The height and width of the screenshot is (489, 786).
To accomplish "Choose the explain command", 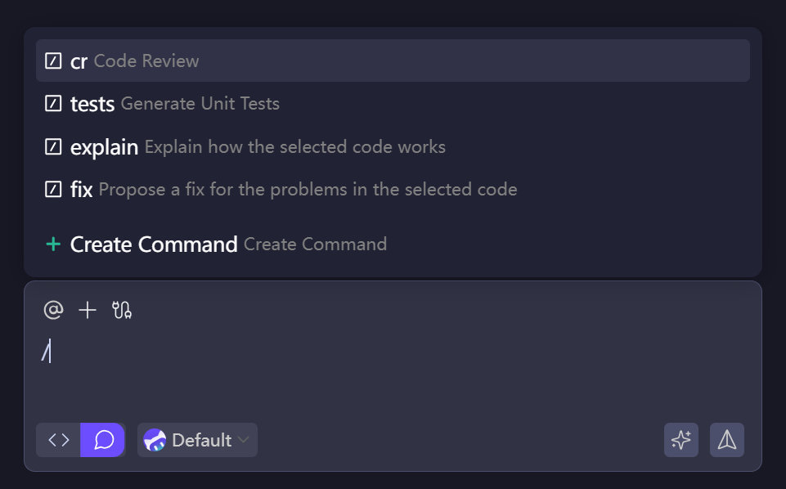I will coord(104,147).
